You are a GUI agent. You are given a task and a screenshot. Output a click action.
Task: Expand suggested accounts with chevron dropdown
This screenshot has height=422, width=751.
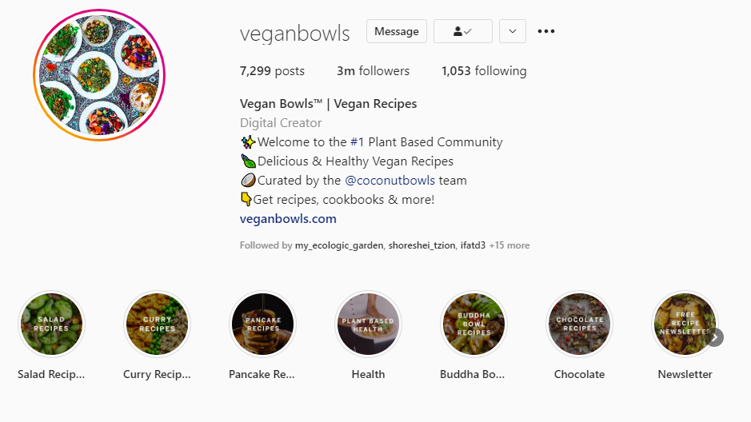pos(513,31)
